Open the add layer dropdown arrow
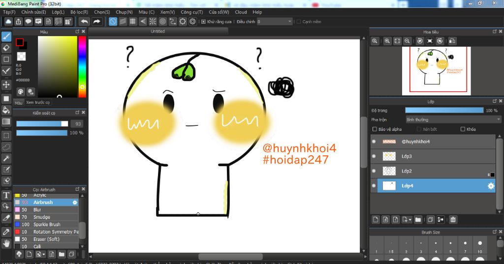 (x=410, y=220)
